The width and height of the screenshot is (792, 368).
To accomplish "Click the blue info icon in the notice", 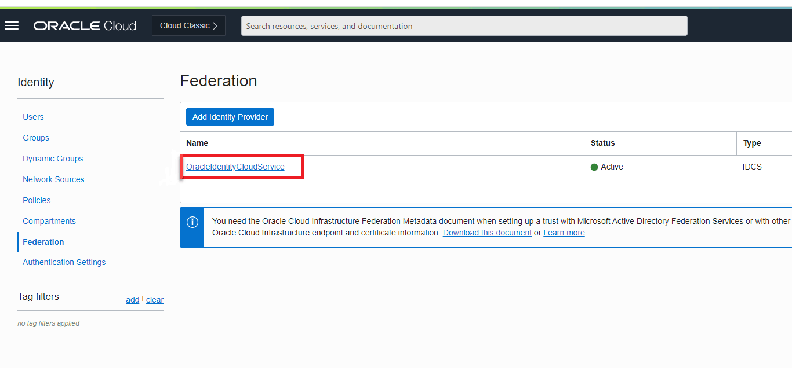I will point(192,222).
